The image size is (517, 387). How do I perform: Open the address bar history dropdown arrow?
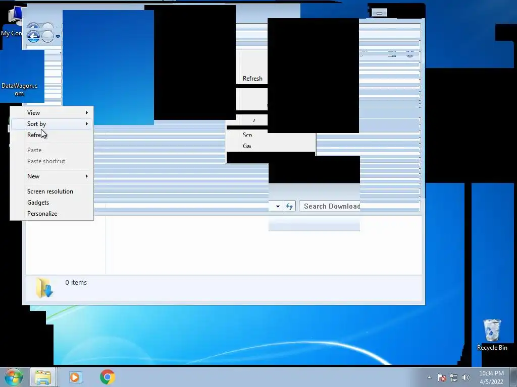278,206
